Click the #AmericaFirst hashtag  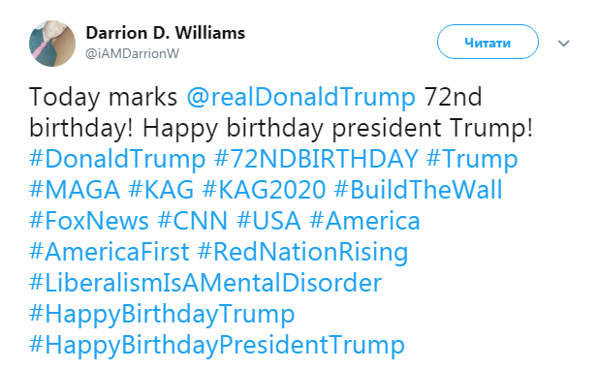[109, 252]
